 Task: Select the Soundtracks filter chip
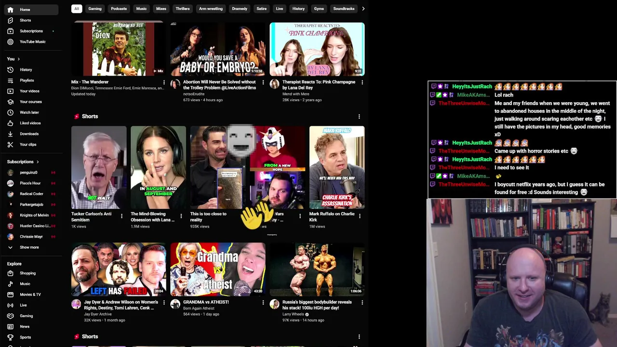click(344, 9)
